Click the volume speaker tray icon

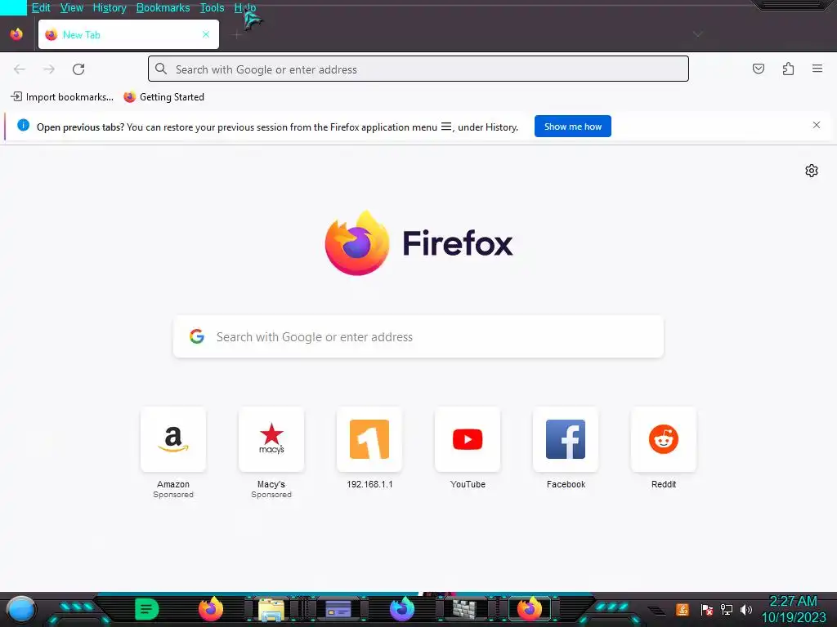(x=745, y=609)
